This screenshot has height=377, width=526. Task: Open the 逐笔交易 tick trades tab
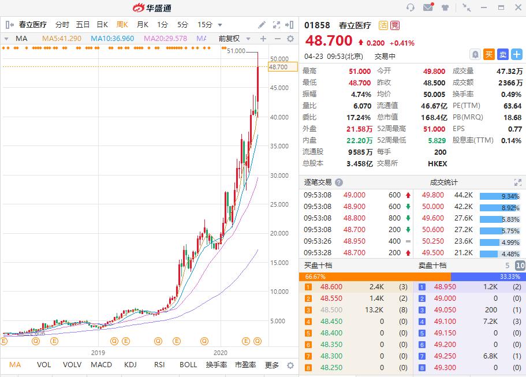coord(318,182)
